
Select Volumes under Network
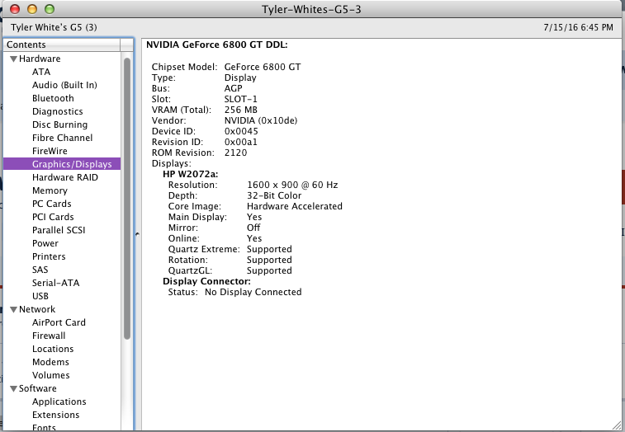pos(51,375)
